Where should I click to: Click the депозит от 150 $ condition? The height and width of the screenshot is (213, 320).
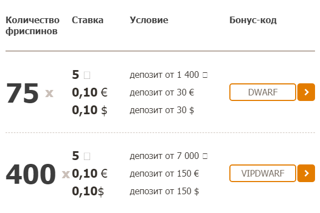[164, 191]
